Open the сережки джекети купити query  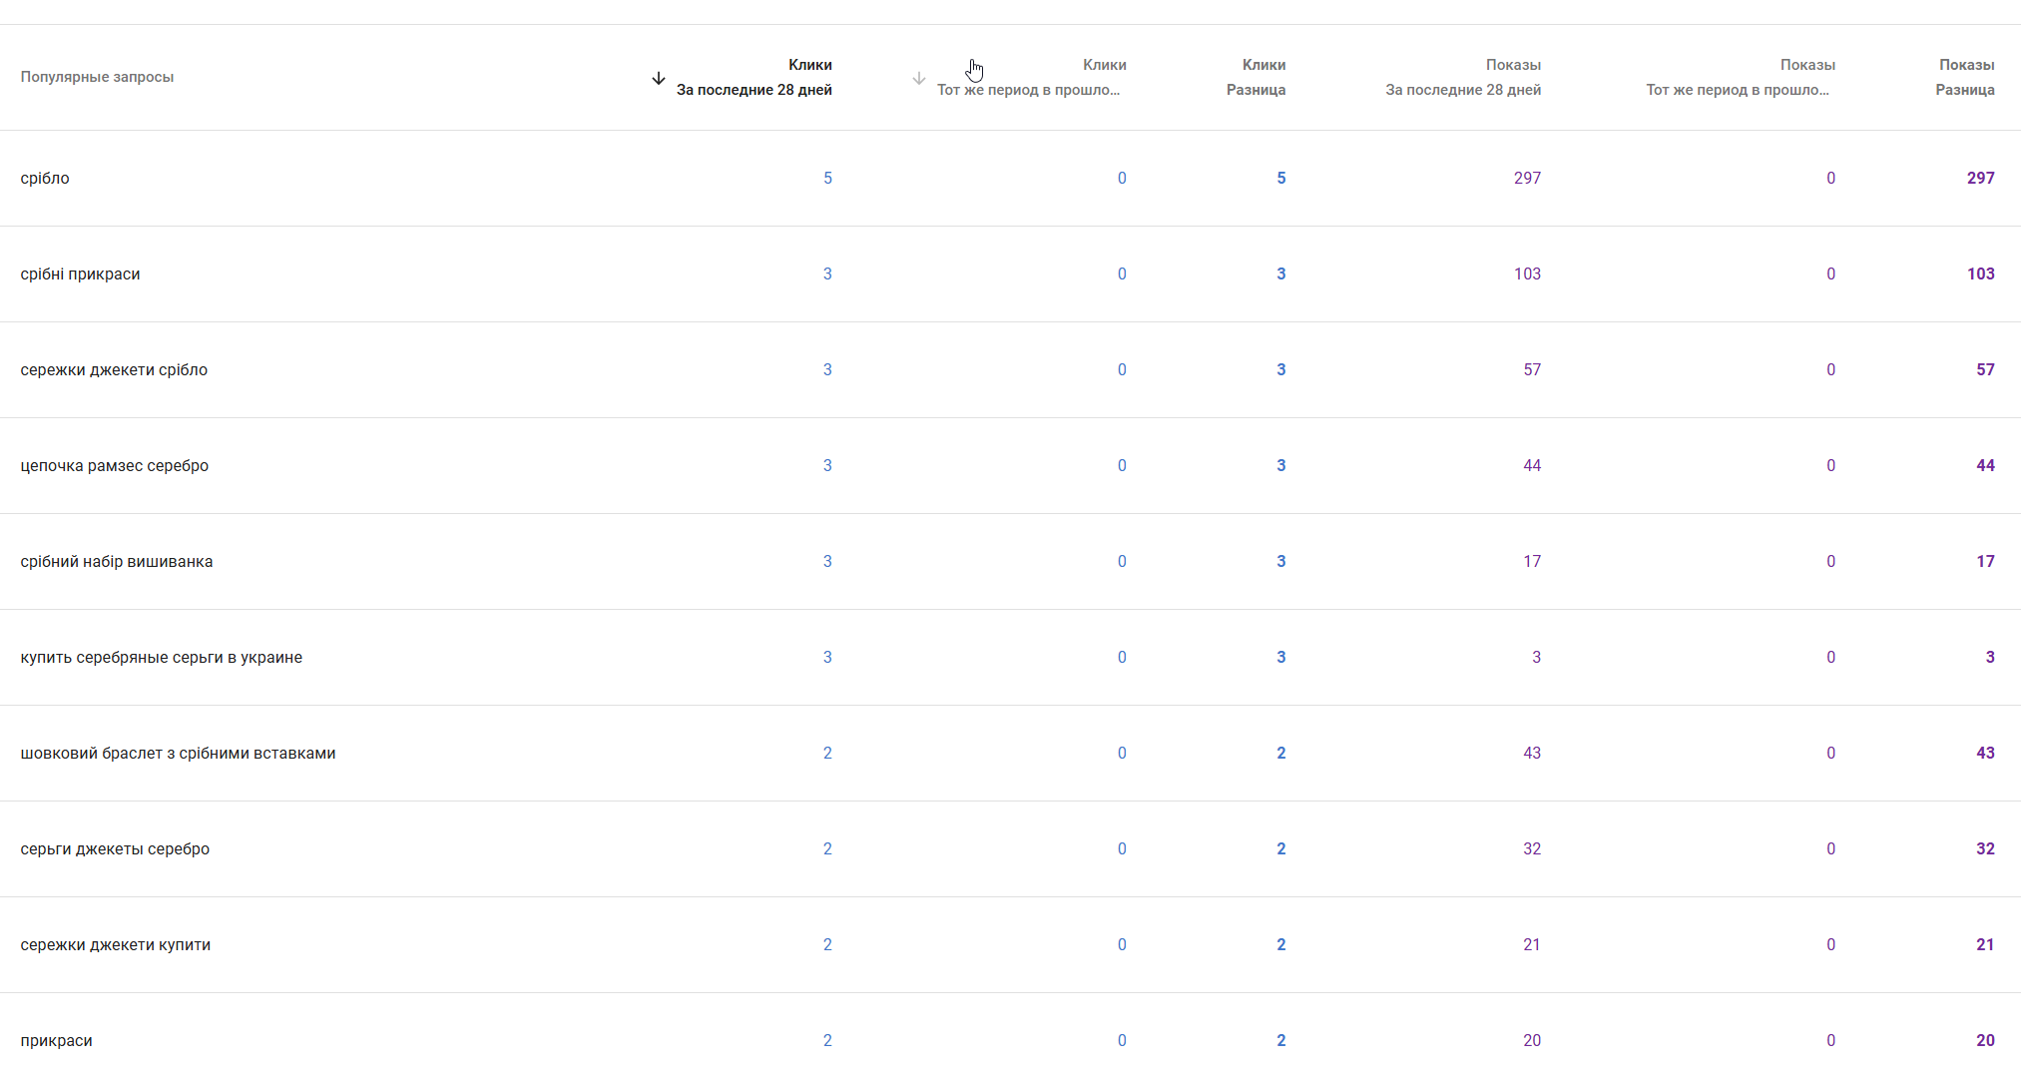point(116,945)
